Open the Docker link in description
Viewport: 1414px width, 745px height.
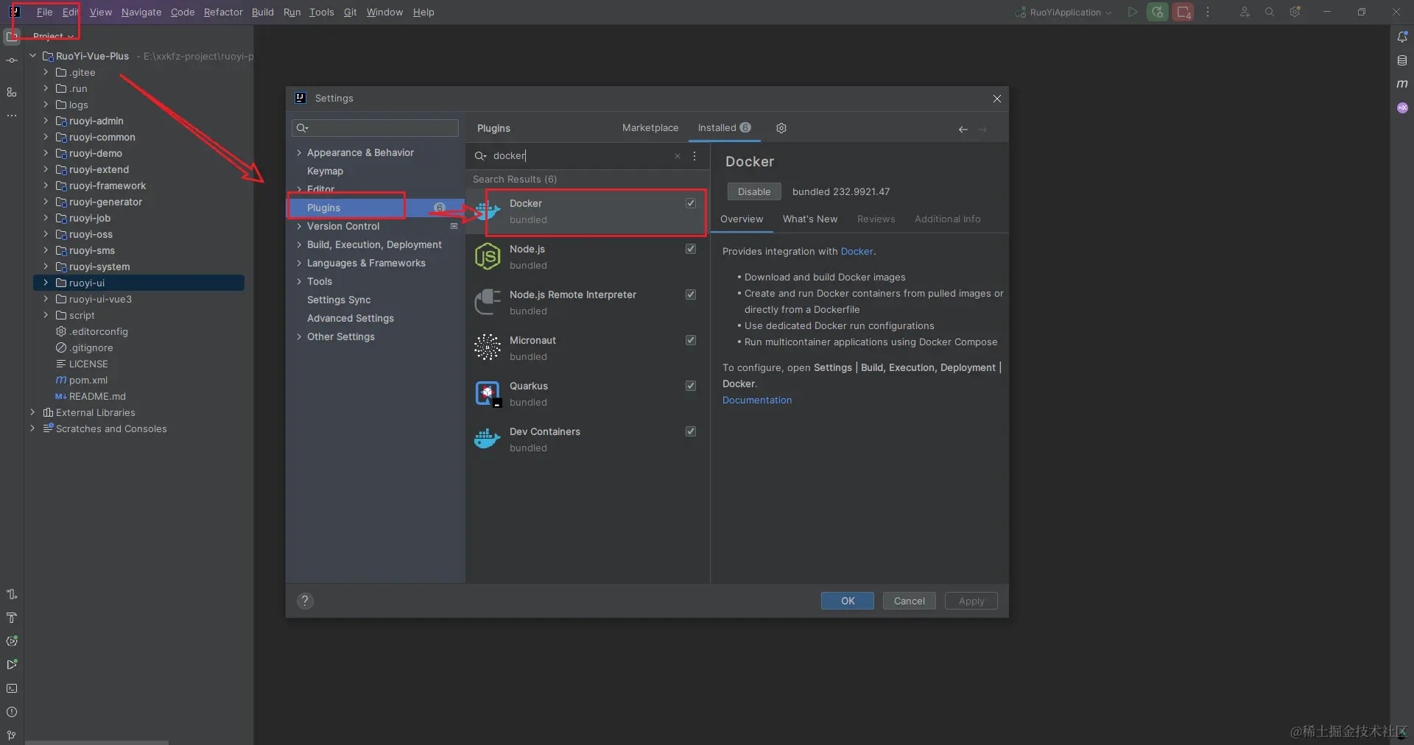click(x=857, y=252)
